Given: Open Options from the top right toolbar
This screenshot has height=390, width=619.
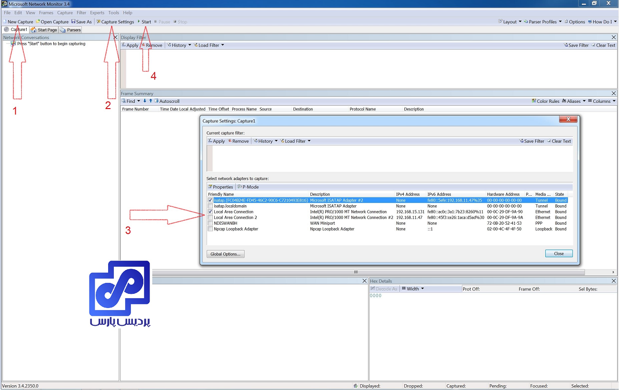Looking at the screenshot, I should pos(575,22).
